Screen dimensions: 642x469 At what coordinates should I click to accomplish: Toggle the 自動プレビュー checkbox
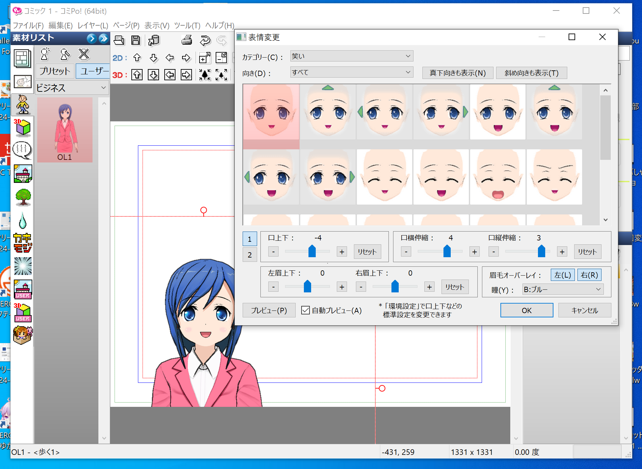click(306, 310)
